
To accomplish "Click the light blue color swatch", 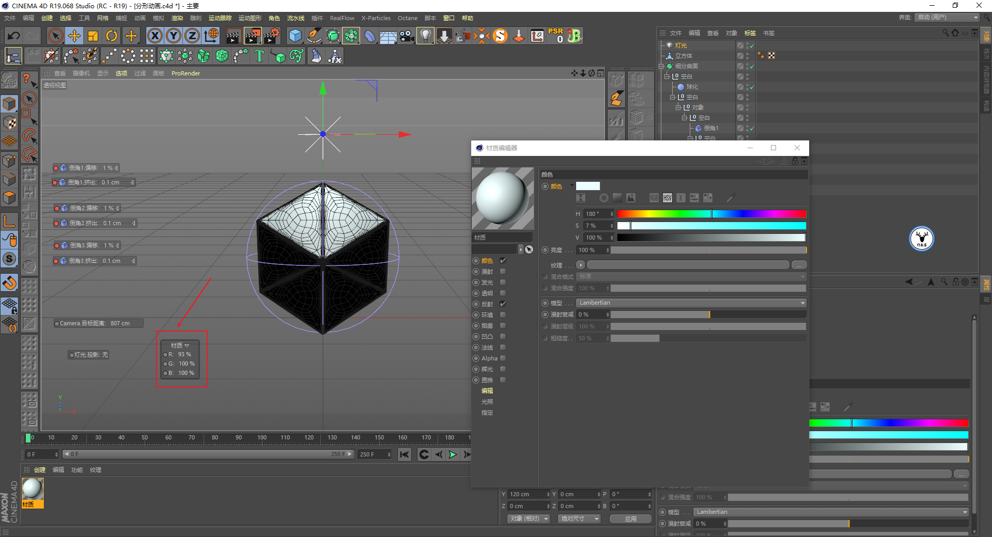I will [x=588, y=186].
